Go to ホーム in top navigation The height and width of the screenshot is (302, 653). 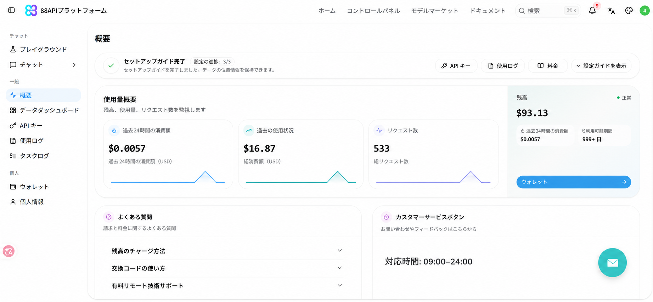[327, 11]
